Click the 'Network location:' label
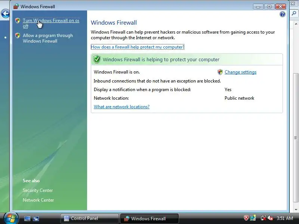Screen dimensions: 299x224 pyautogui.click(x=111, y=98)
